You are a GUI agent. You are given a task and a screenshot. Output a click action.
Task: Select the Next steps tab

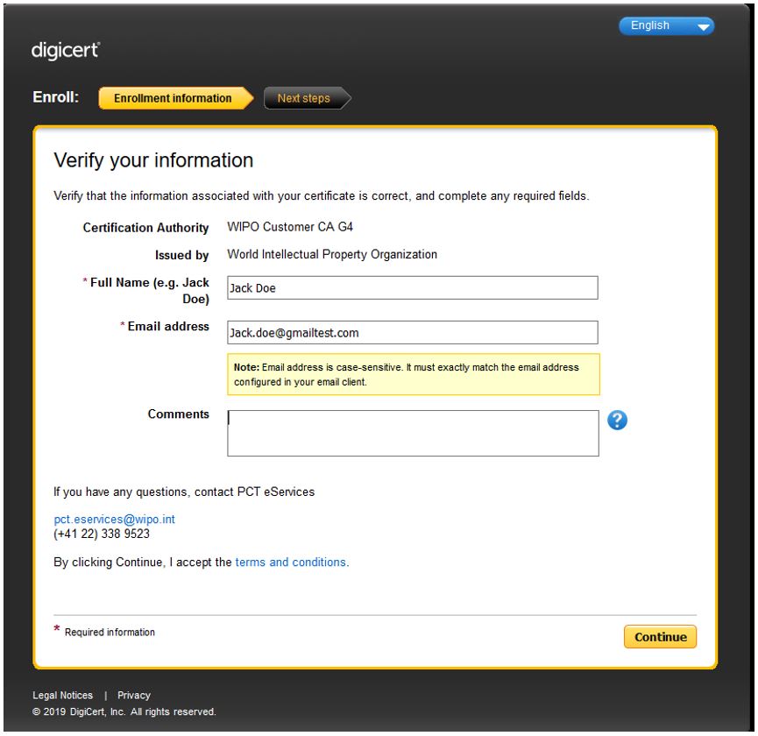[x=303, y=98]
